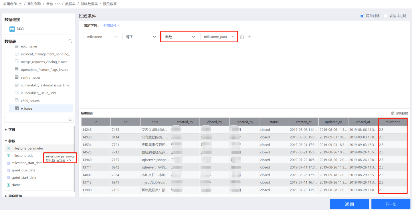Click the trash icon to delete filter
The width and height of the screenshot is (412, 210).
[242, 37]
